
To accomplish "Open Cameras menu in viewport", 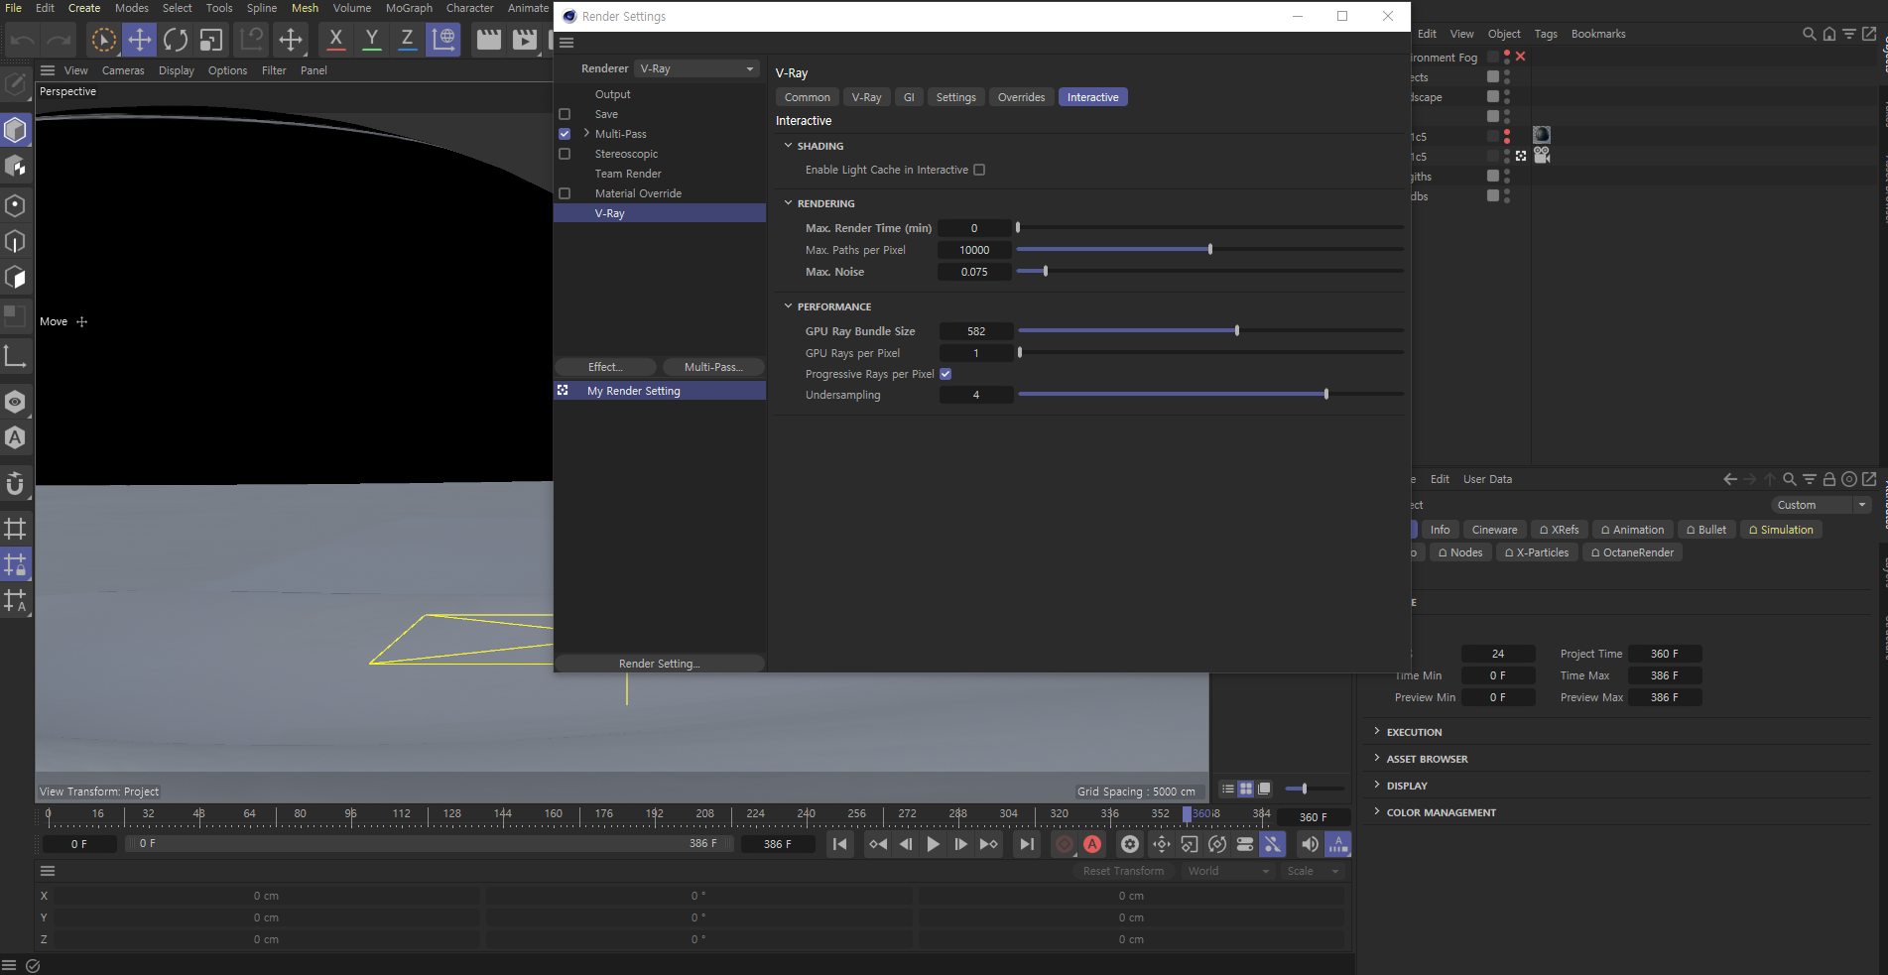I will 123,70.
